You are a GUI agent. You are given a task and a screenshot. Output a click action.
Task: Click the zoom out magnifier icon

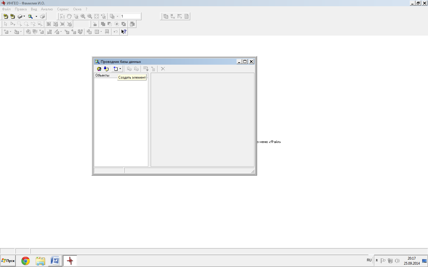coord(89,16)
